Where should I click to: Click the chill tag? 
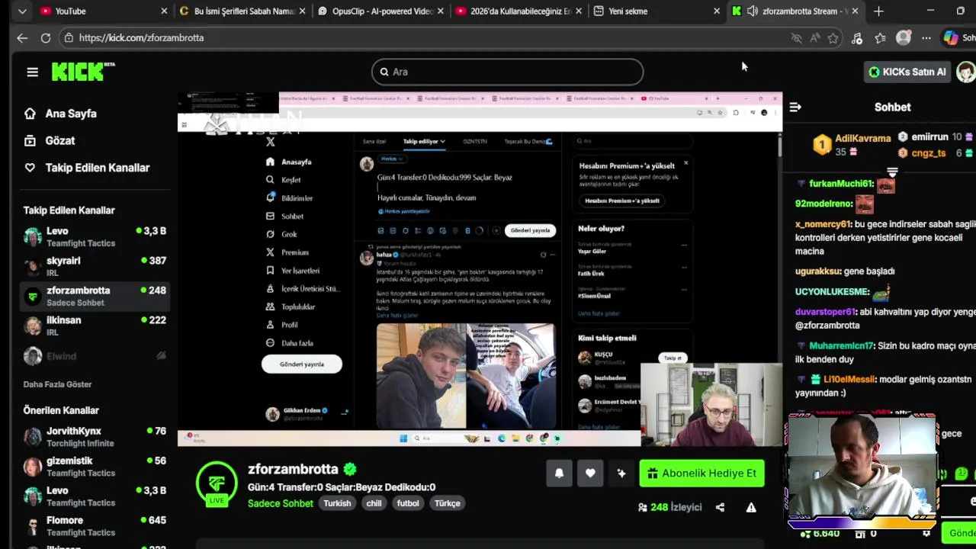[x=374, y=503]
